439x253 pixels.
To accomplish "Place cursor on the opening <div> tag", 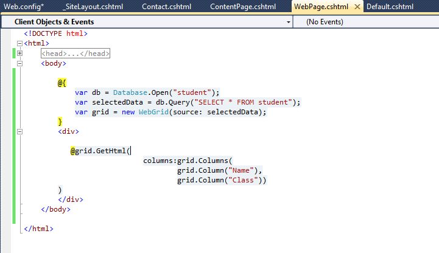I will tap(69, 131).
